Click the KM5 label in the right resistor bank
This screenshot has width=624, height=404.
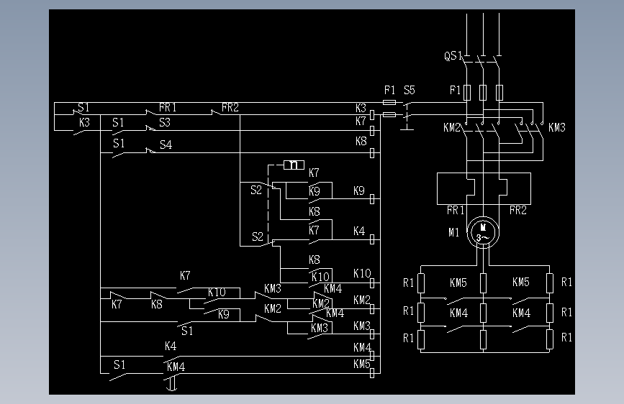click(521, 282)
